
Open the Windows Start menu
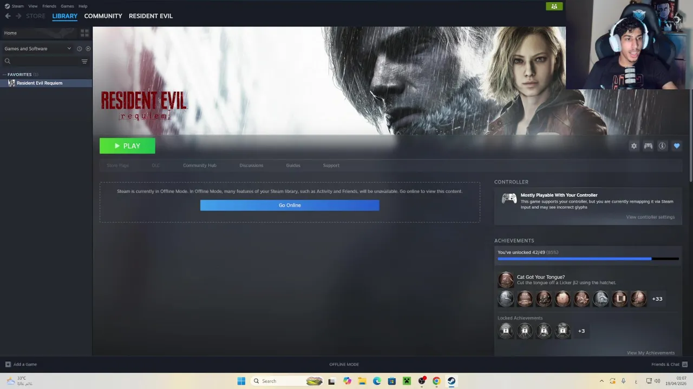241,381
